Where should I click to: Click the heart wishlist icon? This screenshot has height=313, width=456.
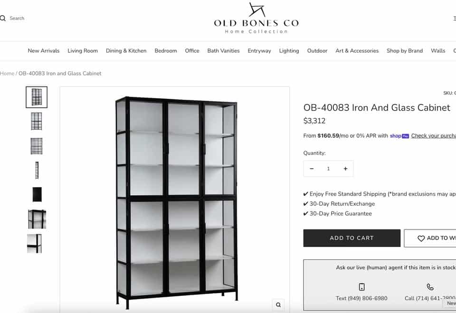tap(421, 238)
